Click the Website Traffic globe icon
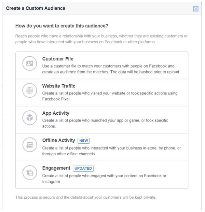Viewport: 205px width, 212px height. 29,91
